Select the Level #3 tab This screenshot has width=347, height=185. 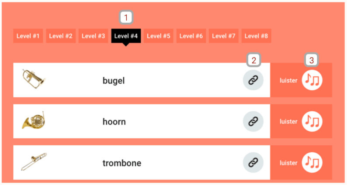pos(93,36)
